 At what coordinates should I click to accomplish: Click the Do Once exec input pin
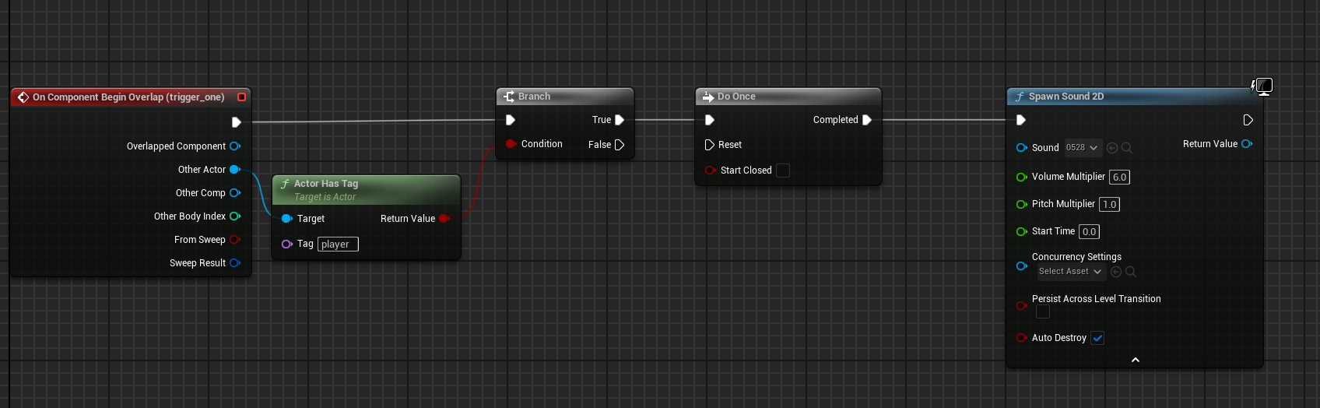point(710,120)
